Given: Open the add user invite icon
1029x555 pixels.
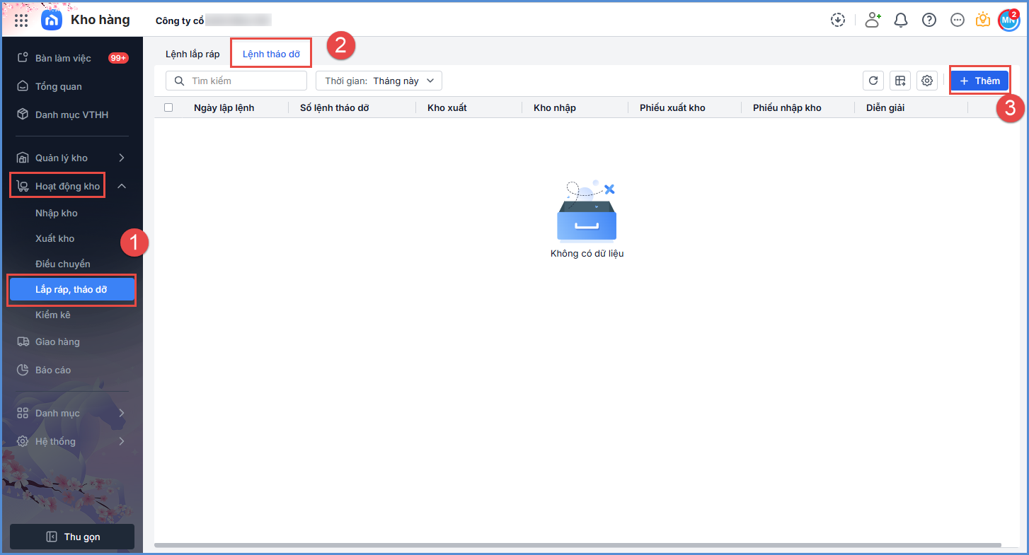Looking at the screenshot, I should click(873, 20).
